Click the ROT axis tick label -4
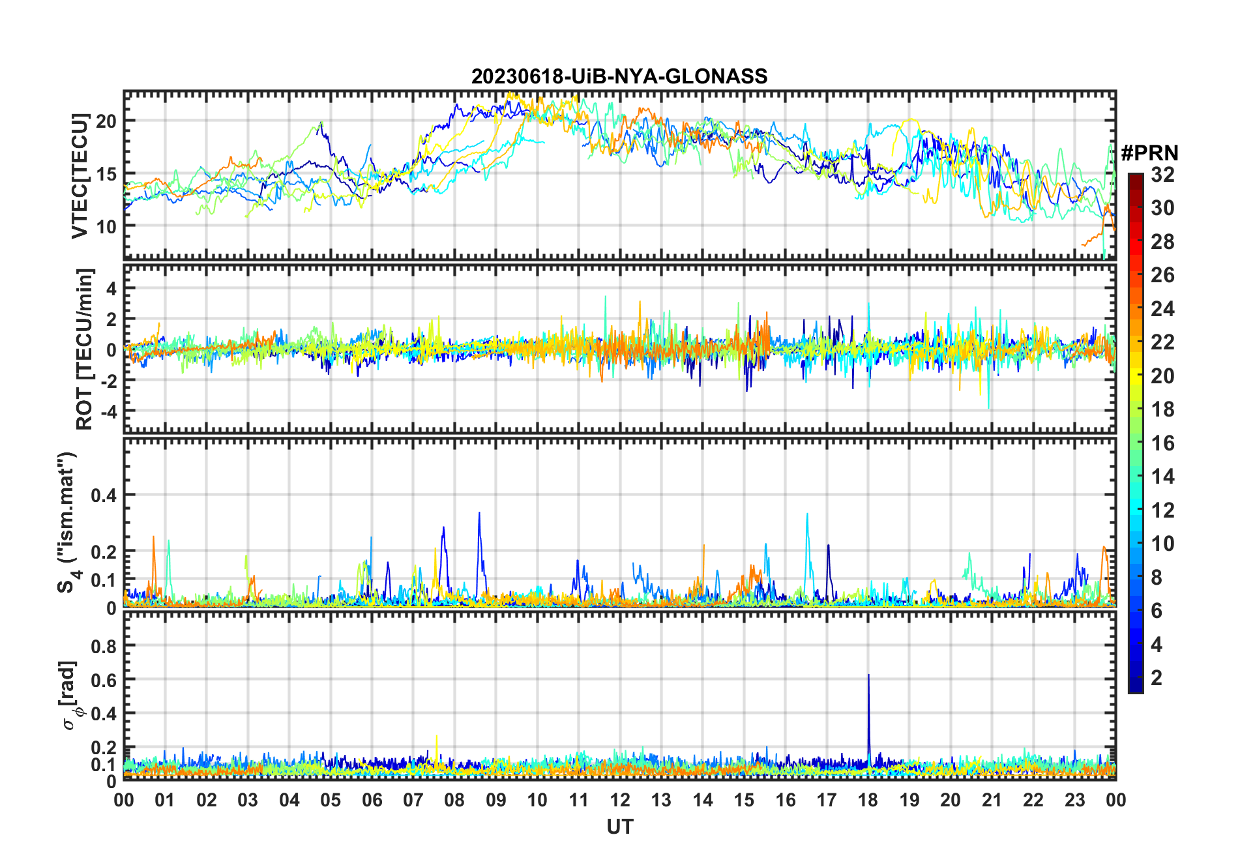 [109, 412]
